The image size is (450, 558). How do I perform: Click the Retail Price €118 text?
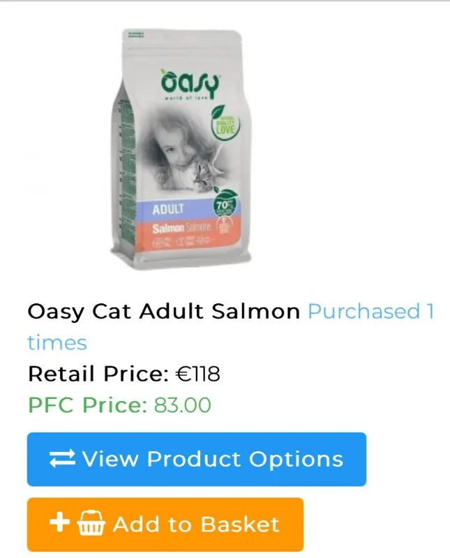124,374
